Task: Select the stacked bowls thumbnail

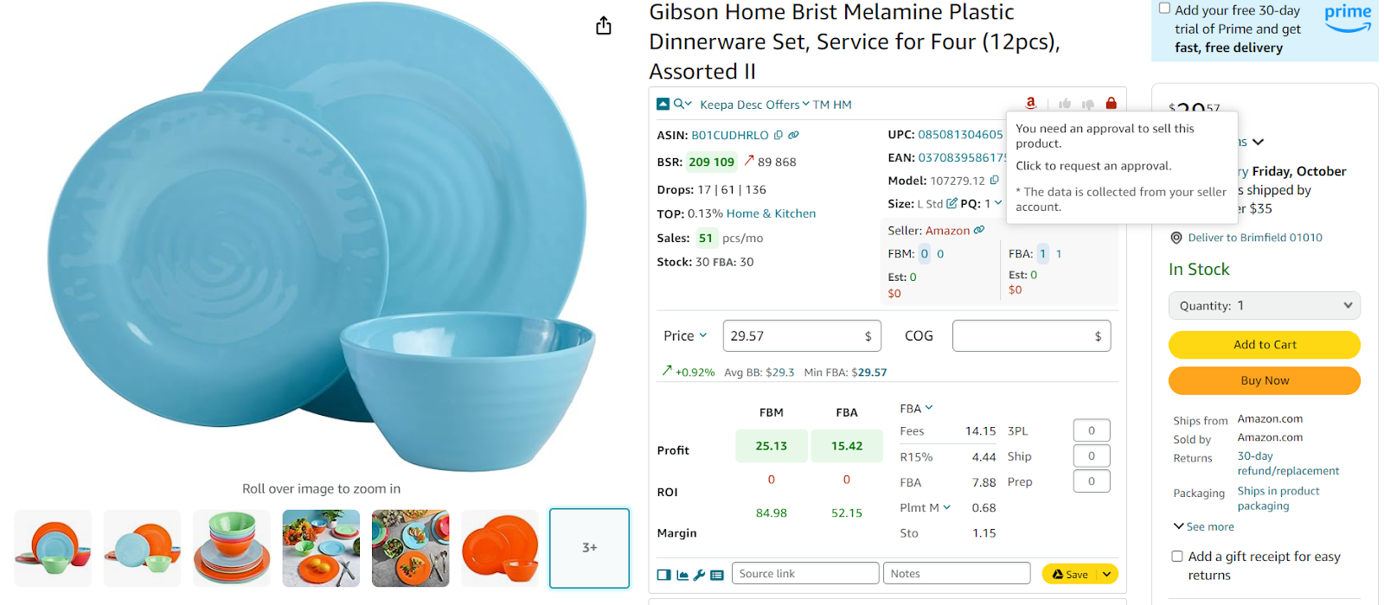Action: 232,548
